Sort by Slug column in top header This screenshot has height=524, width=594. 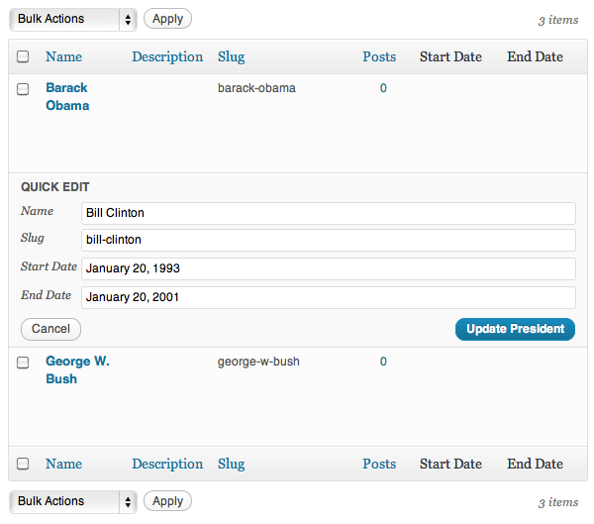click(x=231, y=56)
